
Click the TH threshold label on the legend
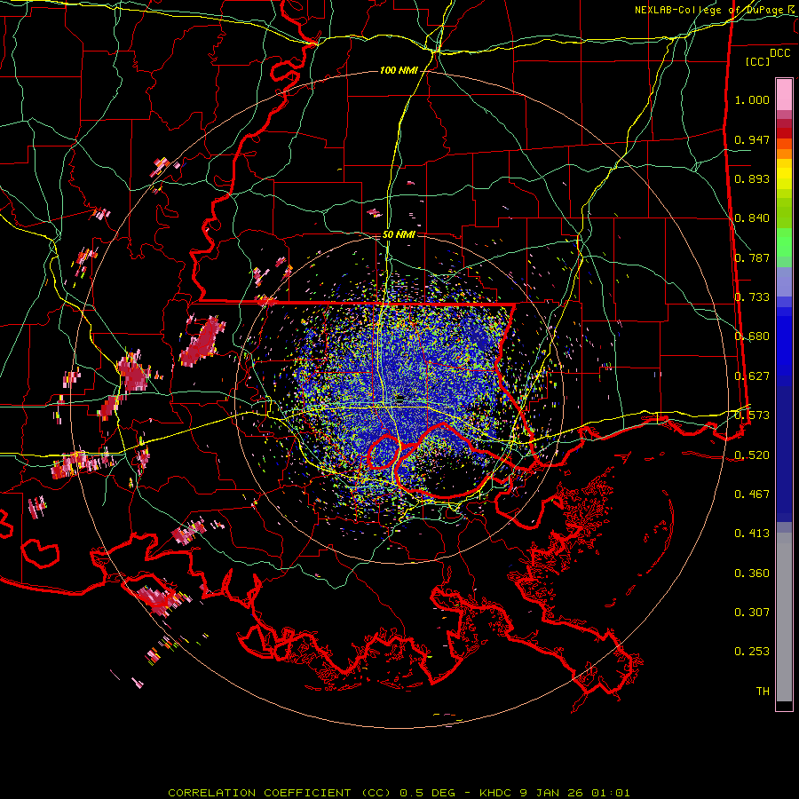[763, 692]
